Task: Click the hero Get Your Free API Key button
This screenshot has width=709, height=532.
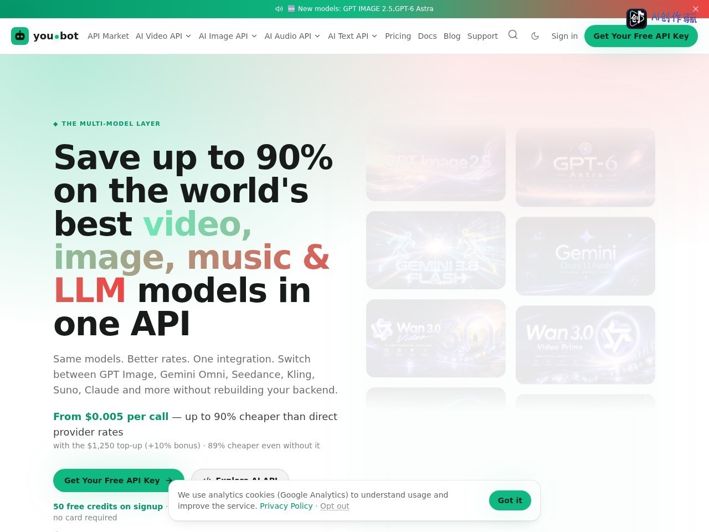Action: pos(119,480)
